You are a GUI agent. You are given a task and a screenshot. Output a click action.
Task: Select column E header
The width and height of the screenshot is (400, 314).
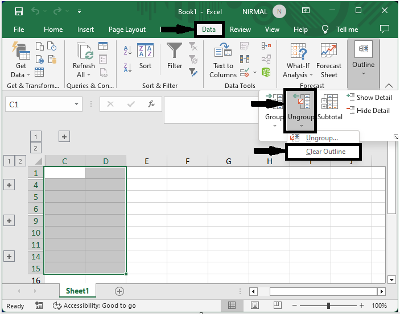pyautogui.click(x=147, y=161)
